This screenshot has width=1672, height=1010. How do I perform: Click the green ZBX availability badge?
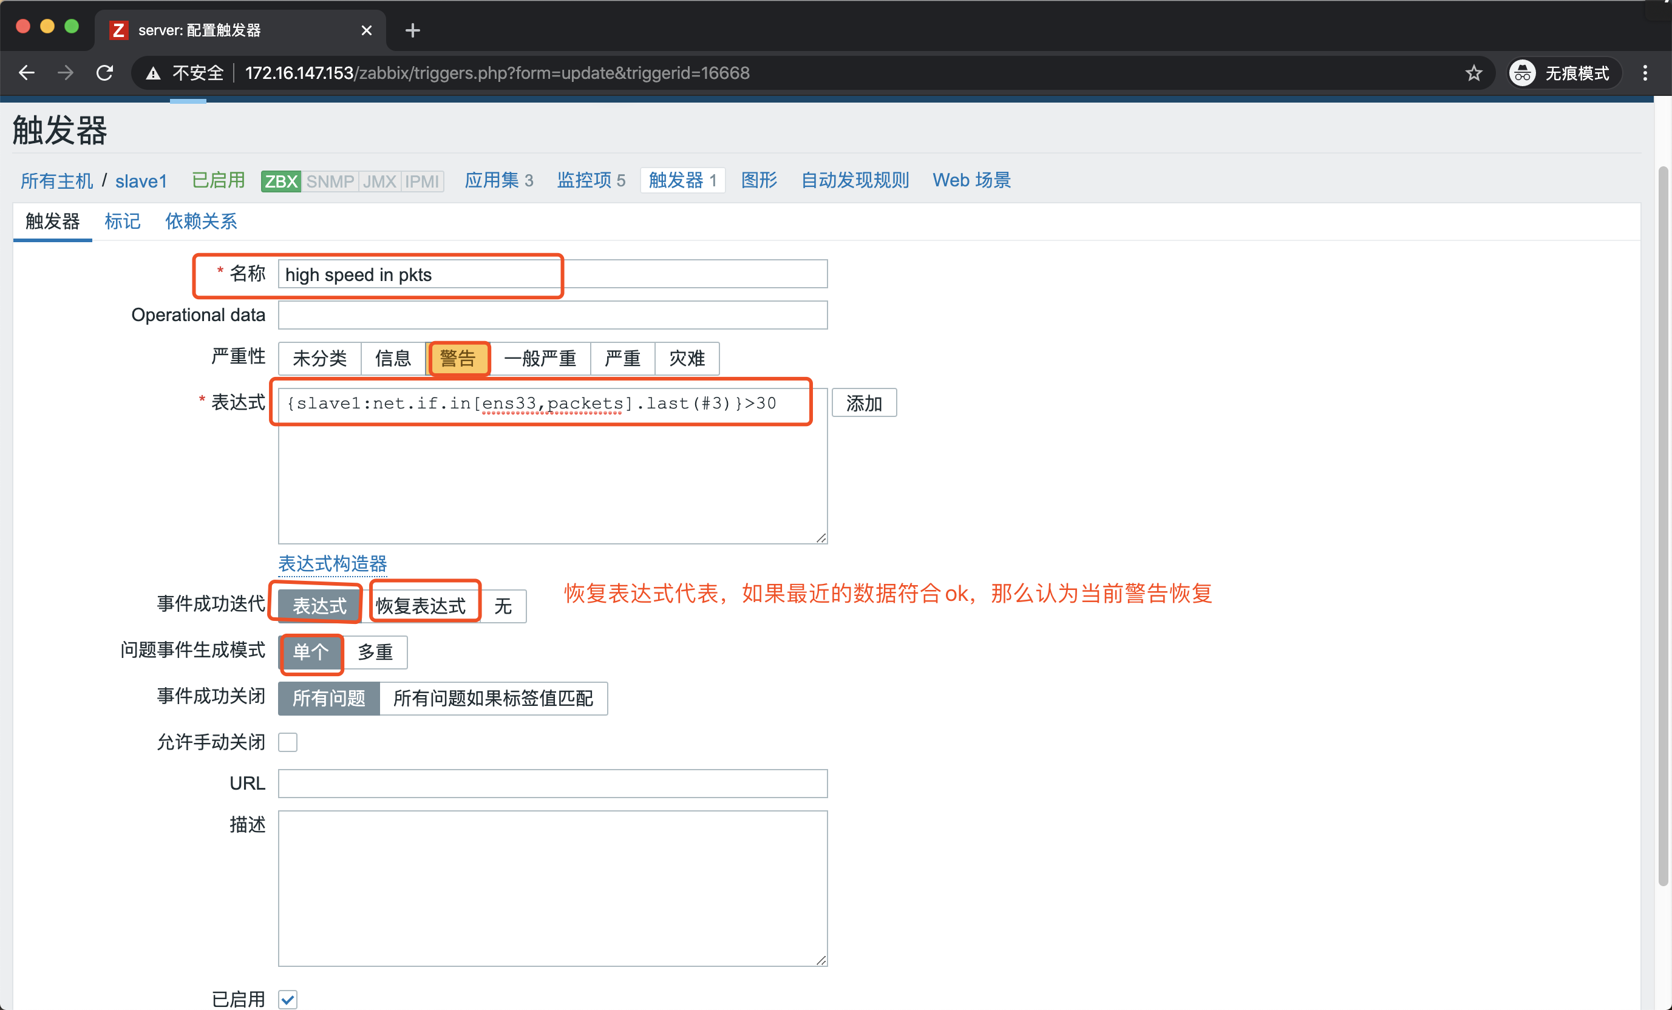pyautogui.click(x=281, y=181)
